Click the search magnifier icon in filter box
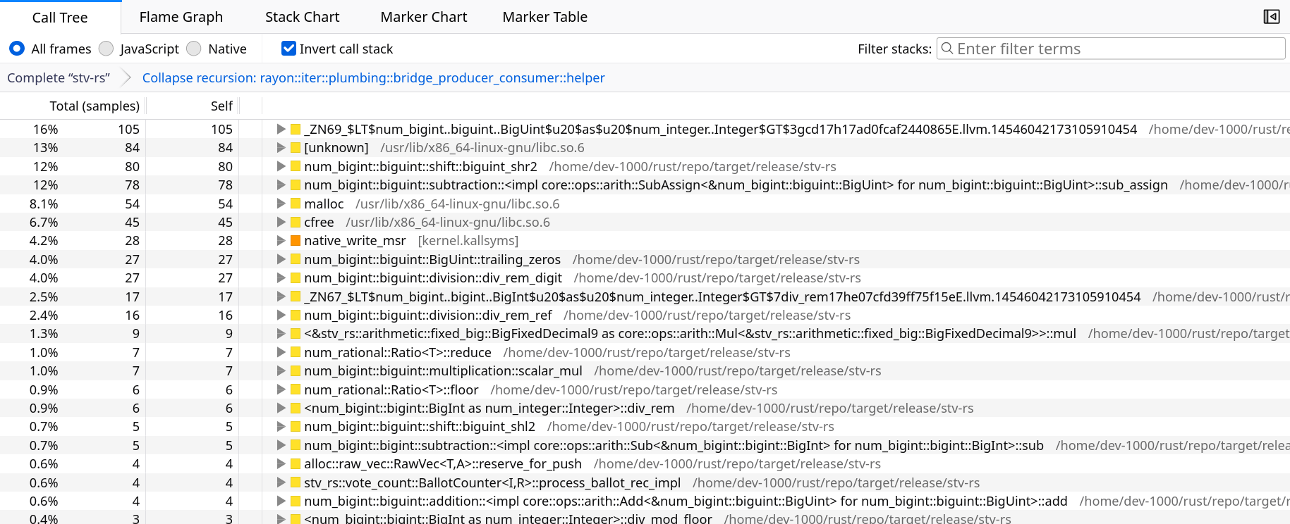 point(947,49)
